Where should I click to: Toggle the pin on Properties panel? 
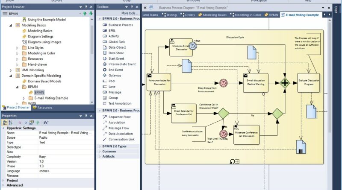tap(86, 116)
